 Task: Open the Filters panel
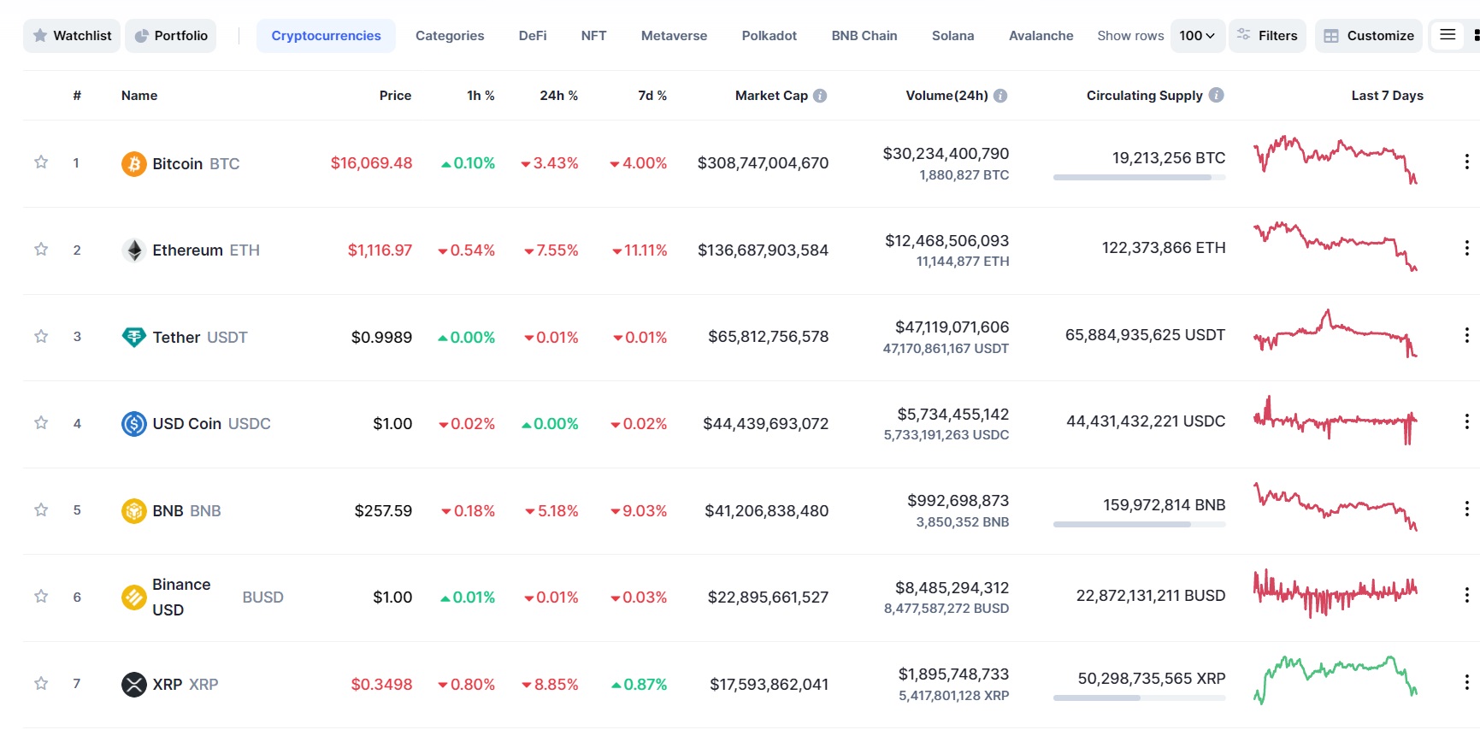[1267, 36]
